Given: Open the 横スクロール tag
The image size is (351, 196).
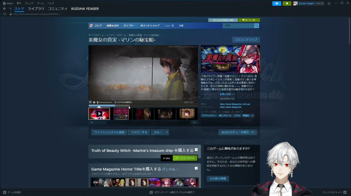Looking at the screenshot, I should pos(225,116).
